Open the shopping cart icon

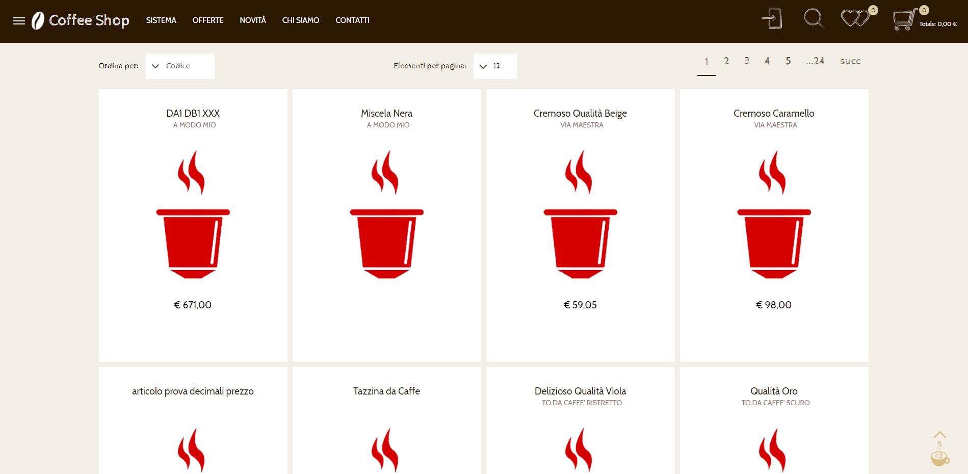tap(904, 20)
